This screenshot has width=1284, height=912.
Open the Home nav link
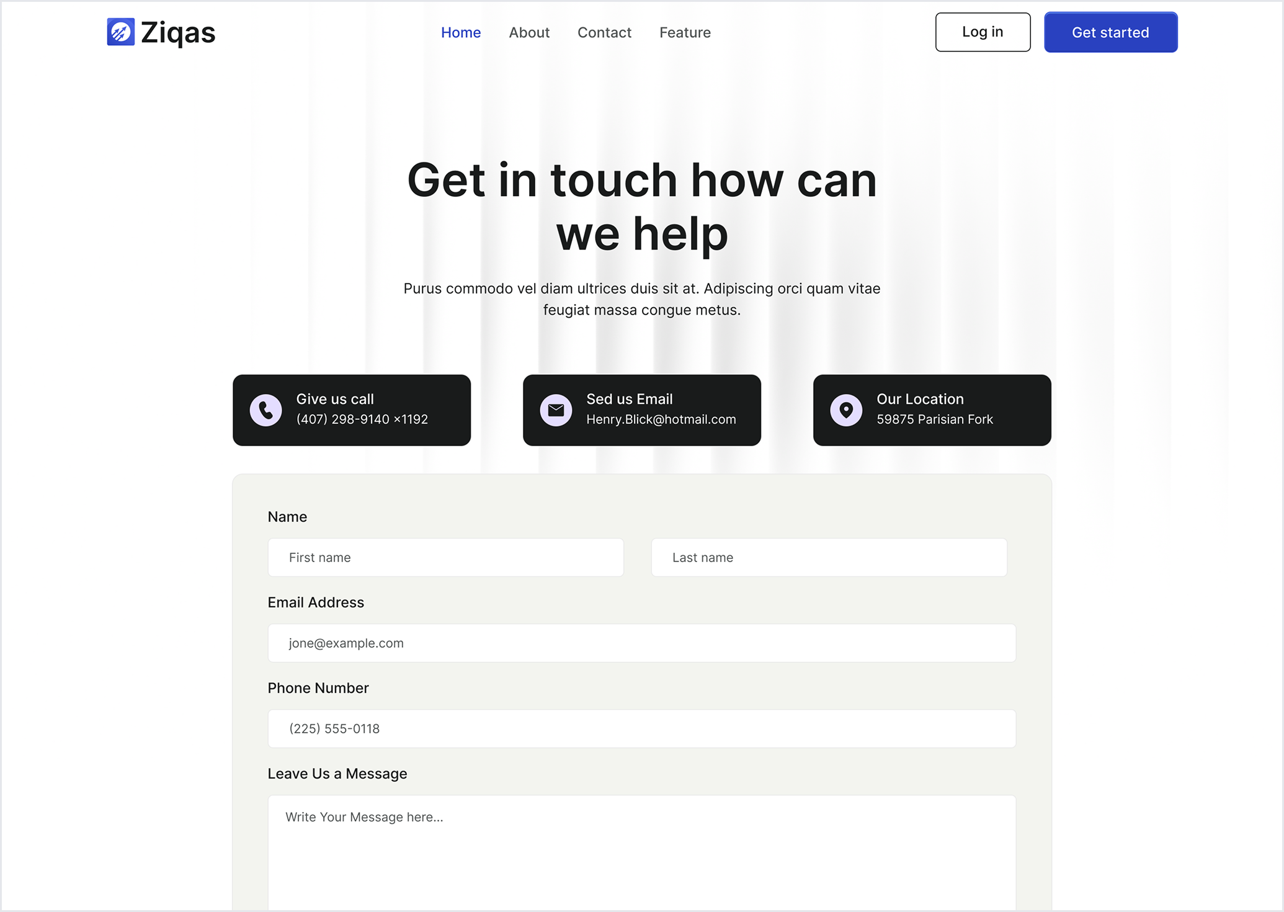(x=460, y=32)
